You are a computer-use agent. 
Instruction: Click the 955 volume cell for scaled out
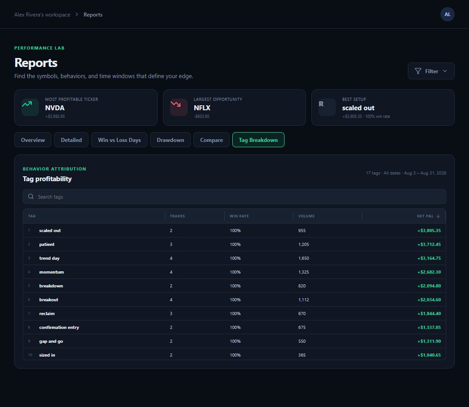302,230
